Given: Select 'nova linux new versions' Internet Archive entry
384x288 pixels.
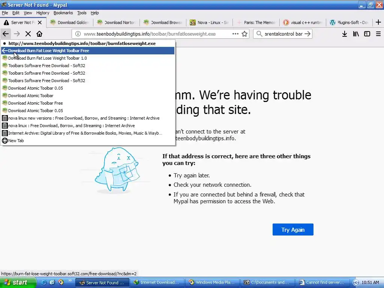Looking at the screenshot, I should (x=88, y=118).
